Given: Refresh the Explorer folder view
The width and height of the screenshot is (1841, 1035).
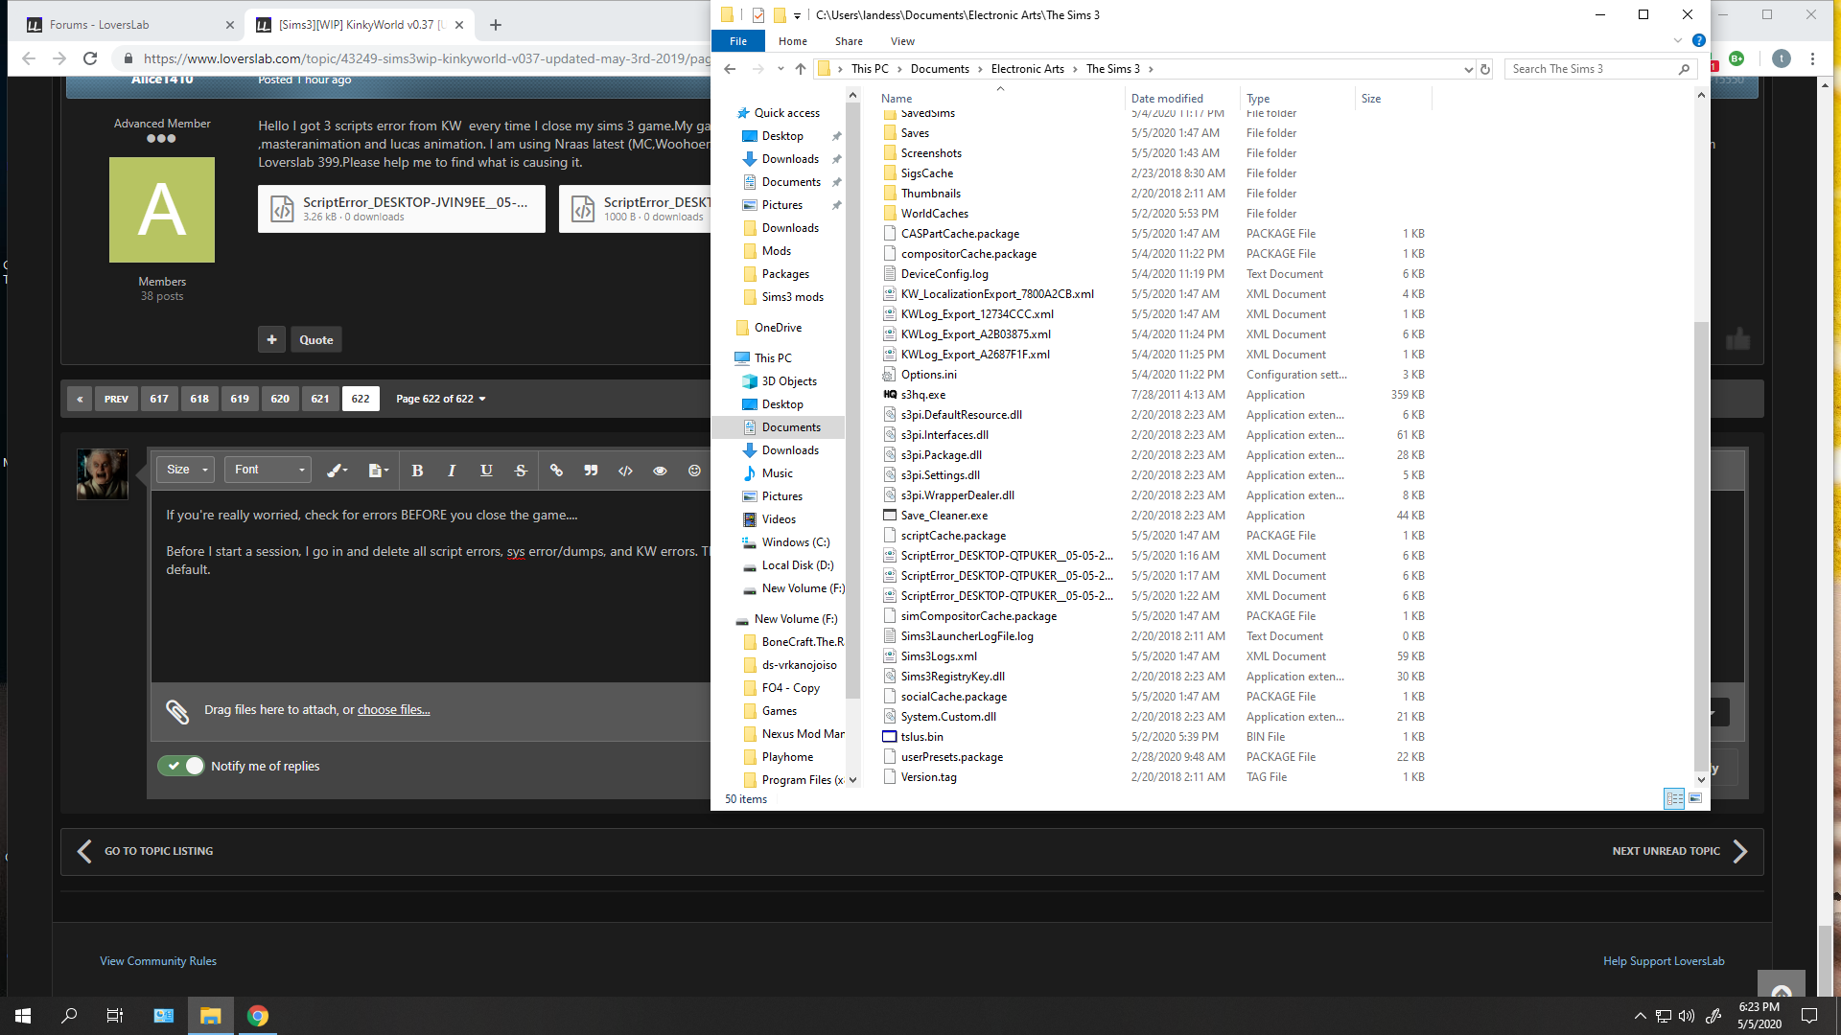Looking at the screenshot, I should 1485,69.
